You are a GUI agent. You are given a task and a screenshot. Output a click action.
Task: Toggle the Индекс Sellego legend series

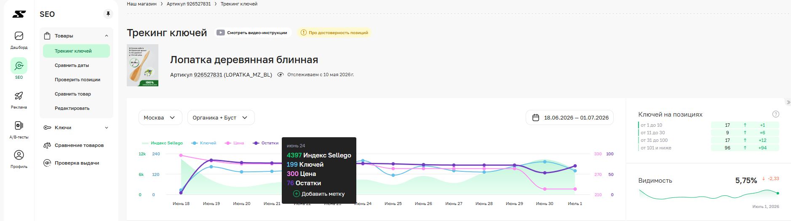tap(162, 143)
